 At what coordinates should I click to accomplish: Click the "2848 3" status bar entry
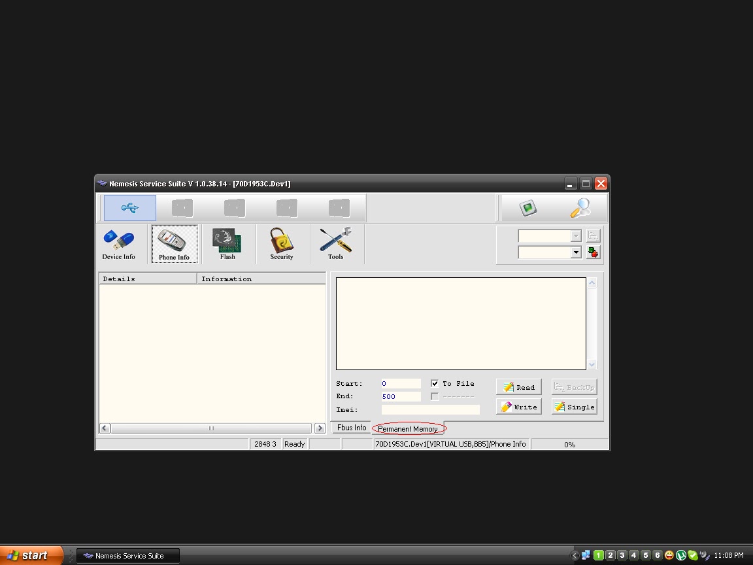(x=265, y=444)
